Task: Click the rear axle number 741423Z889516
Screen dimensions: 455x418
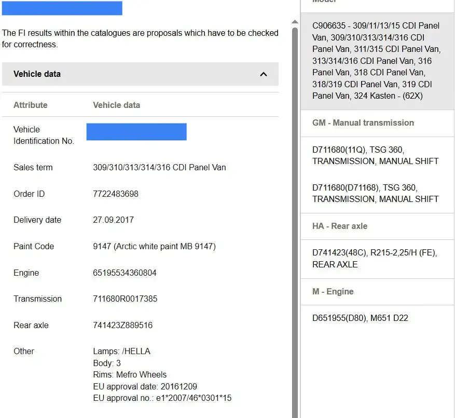Action: (123, 325)
